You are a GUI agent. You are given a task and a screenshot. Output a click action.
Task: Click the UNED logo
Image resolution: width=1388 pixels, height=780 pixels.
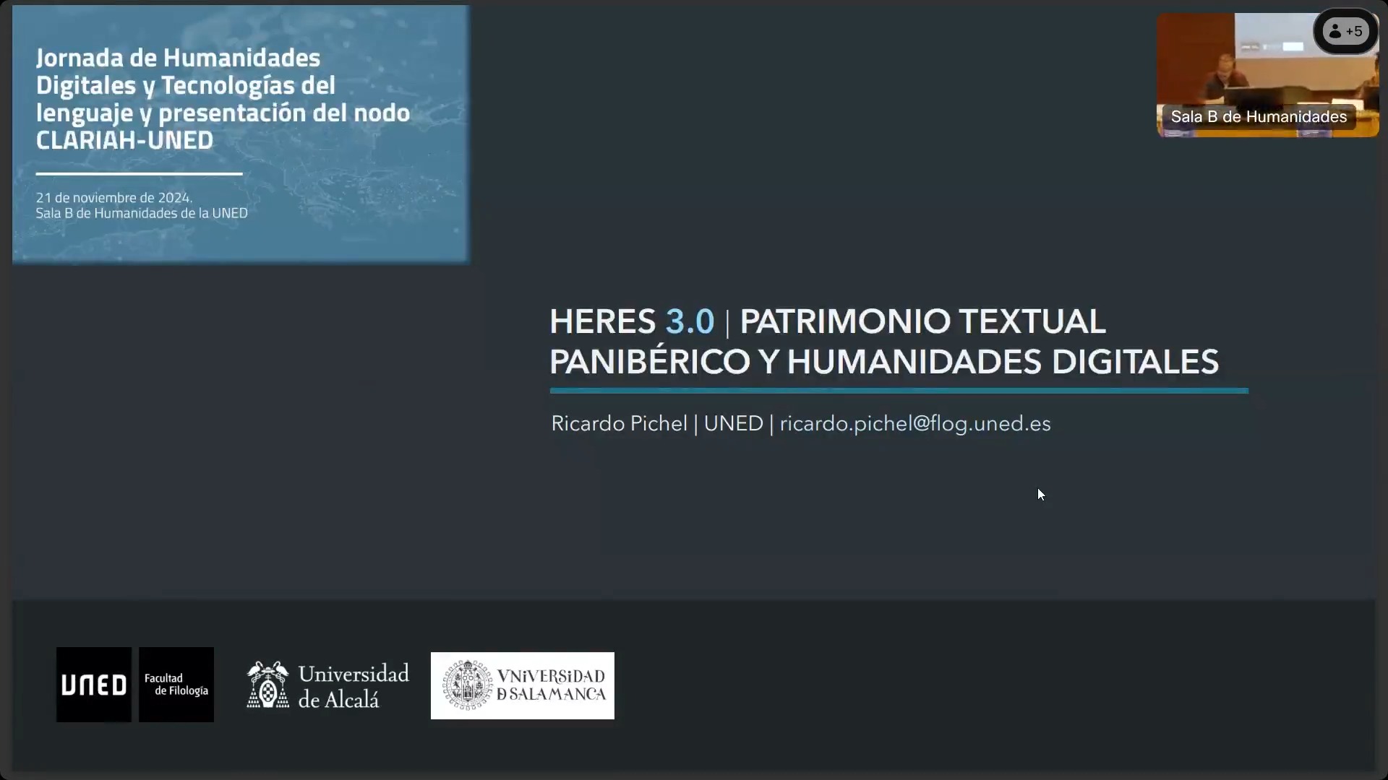coord(94,685)
